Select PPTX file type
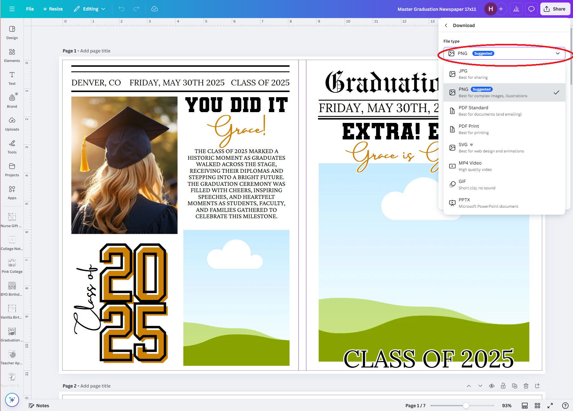 (x=504, y=203)
